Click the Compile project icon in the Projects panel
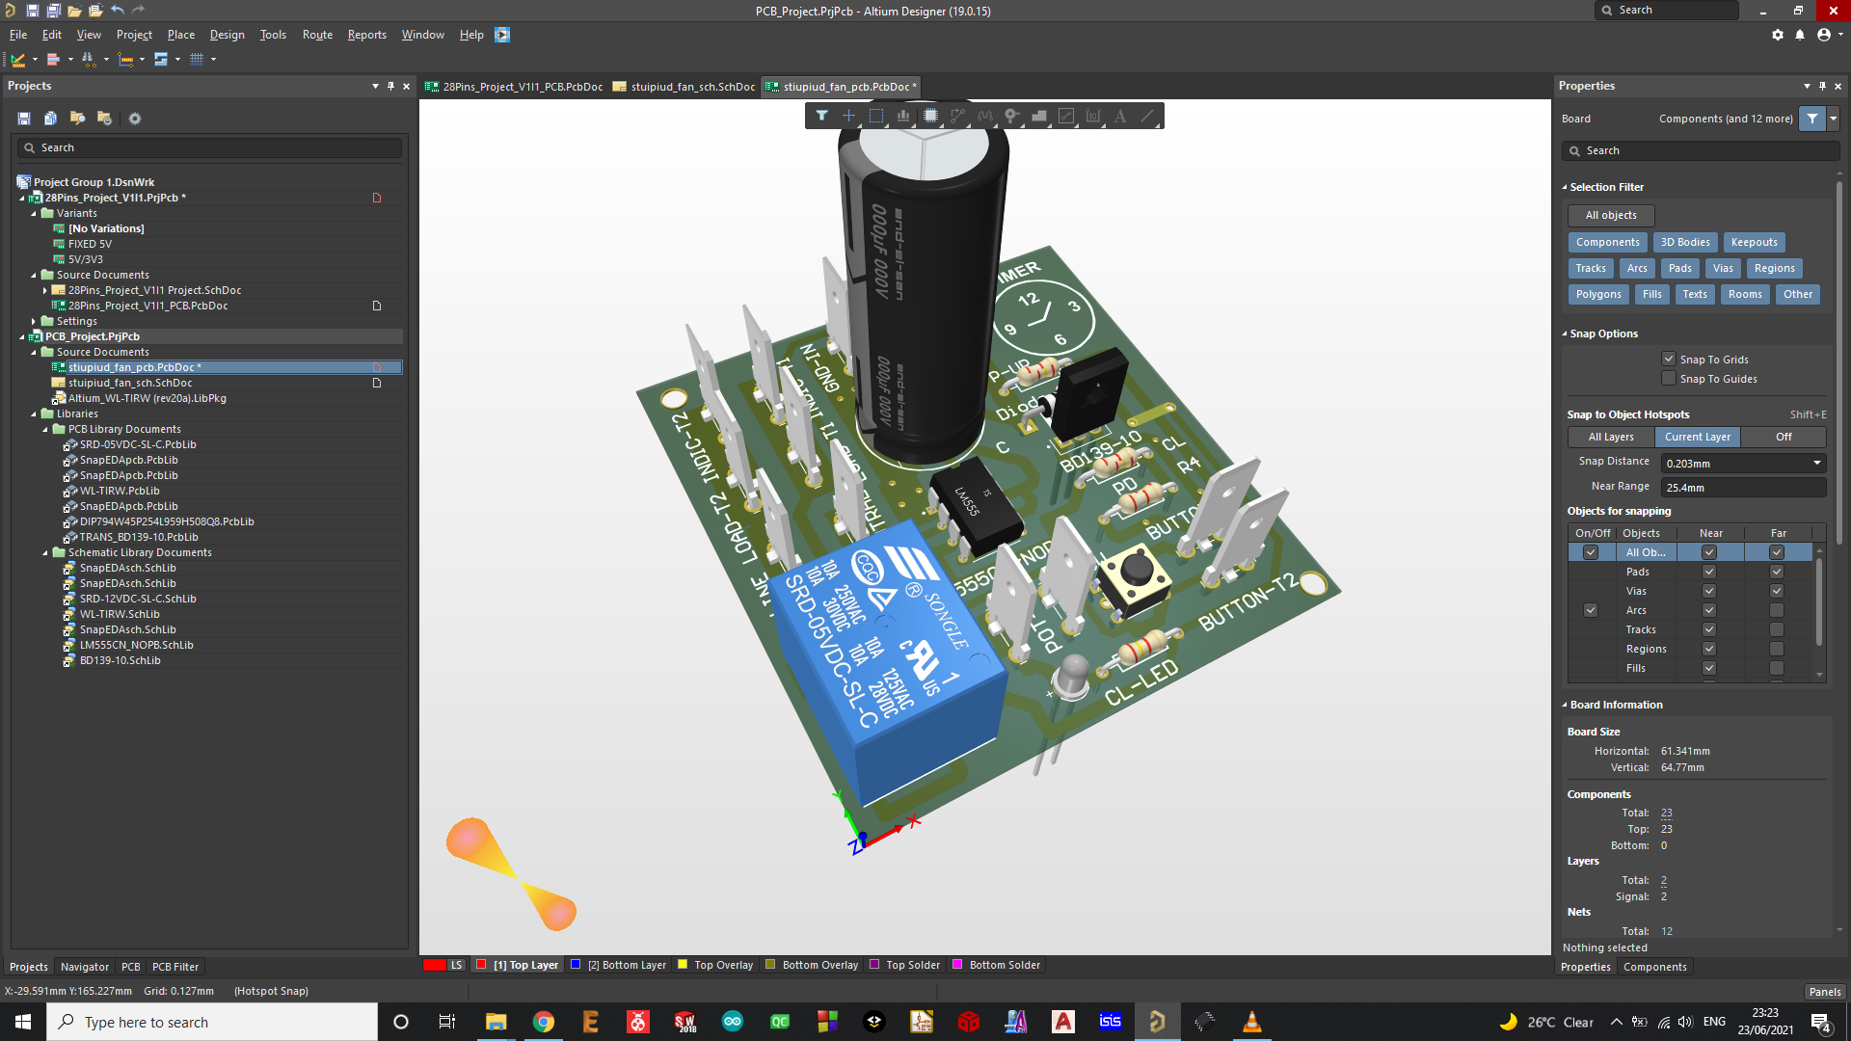 (50, 119)
